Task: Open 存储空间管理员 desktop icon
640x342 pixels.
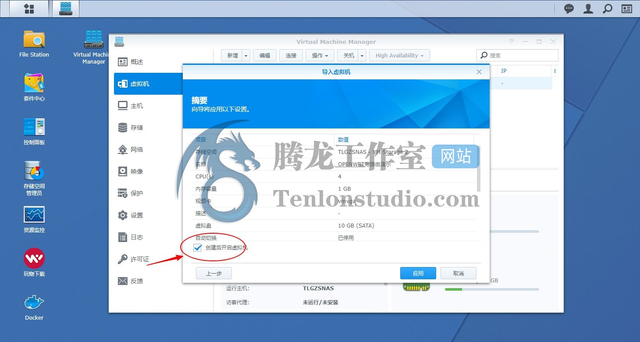Action: [34, 178]
